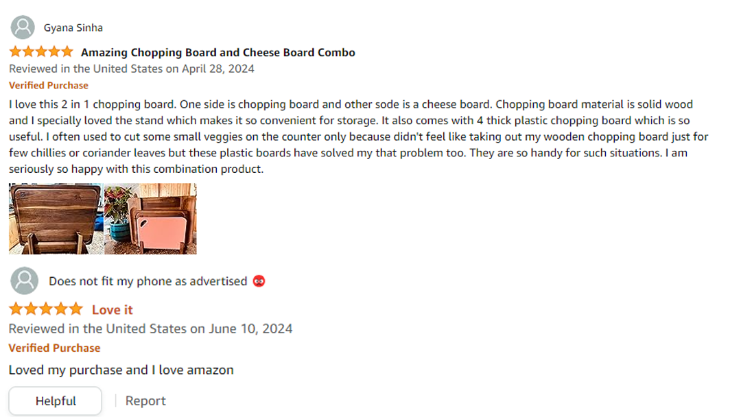Click Gyana Sinha's profile avatar icon
Image resolution: width=741 pixels, height=417 pixels.
click(x=23, y=27)
